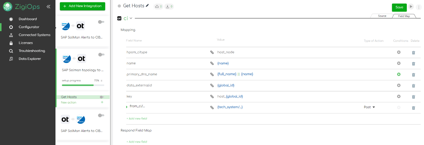Delete primary_dns_name mapping row
424x145 pixels.
(414, 75)
